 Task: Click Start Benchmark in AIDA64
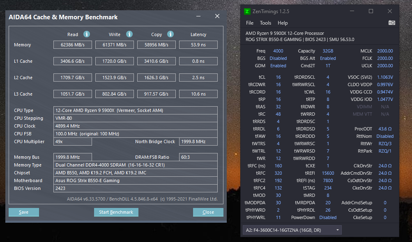pos(116,212)
